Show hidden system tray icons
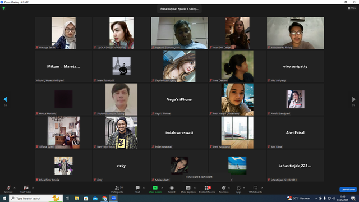359x202 pixels. [x=316, y=198]
